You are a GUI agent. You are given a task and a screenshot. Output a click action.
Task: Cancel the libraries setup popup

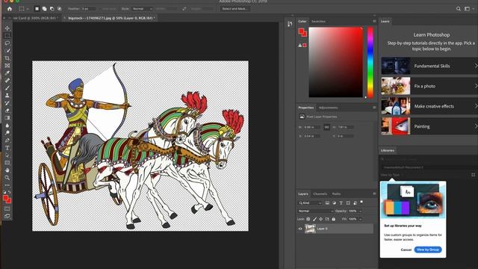click(x=406, y=250)
